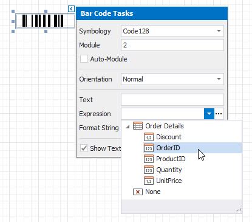Click the ProductID integer field icon
Image resolution: width=252 pixels, height=222 pixels.
coord(149,159)
